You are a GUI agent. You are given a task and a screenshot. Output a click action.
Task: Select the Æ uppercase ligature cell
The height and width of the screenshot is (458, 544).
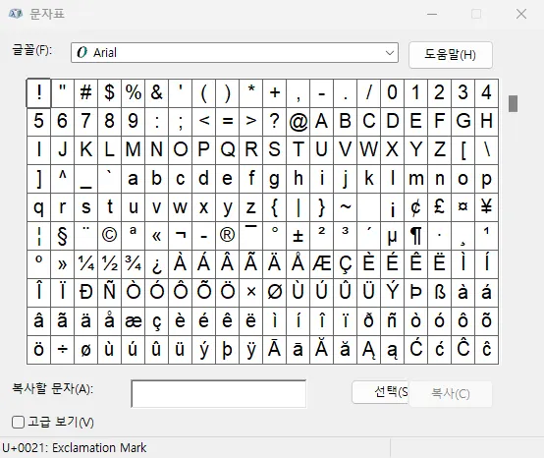[x=322, y=264]
